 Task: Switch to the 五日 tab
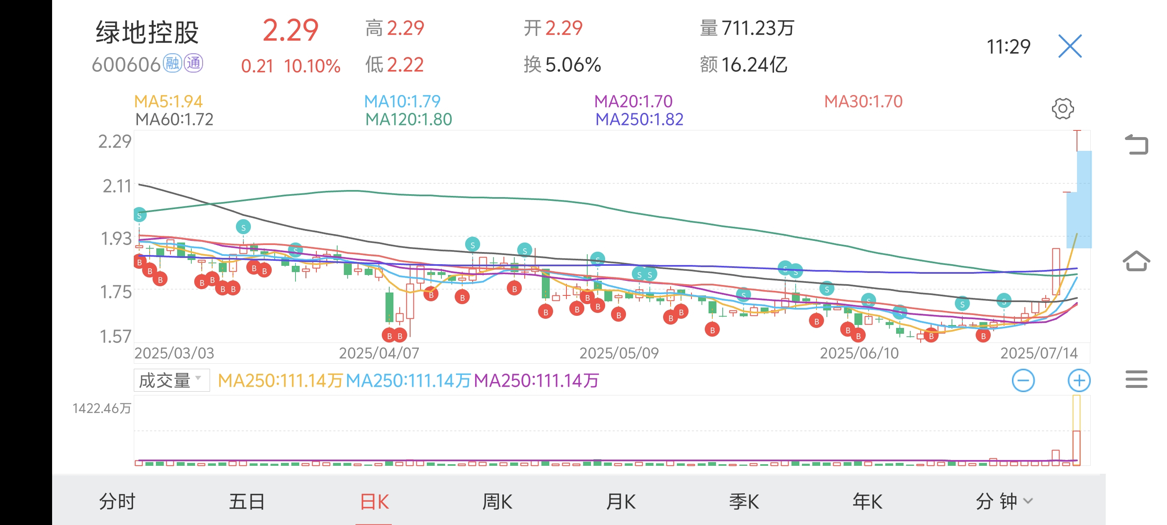[246, 501]
